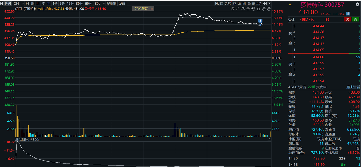Screen dimensions: 361x167
Task: Switch to 30分 chart period
Action: click(x=79, y=4)
